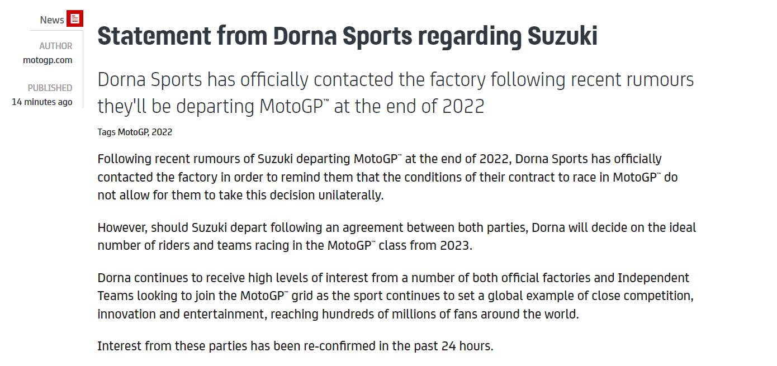Click the subtitle line starting "Dorna Sports has officially"
Viewport: 777px width, 366px height.
[x=395, y=80]
